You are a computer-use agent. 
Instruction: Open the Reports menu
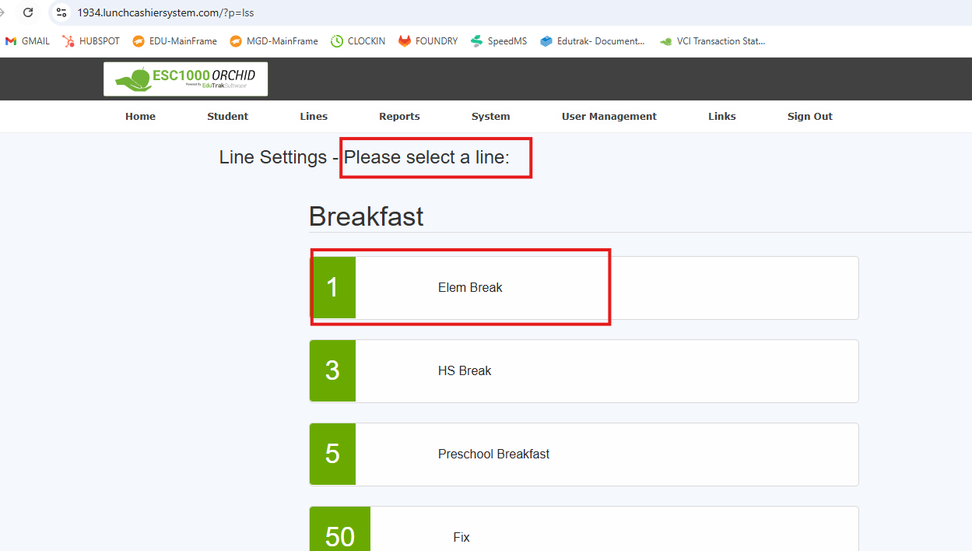point(399,117)
